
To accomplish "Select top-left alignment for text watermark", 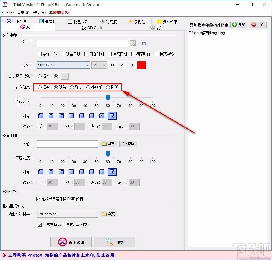I will [41, 116].
